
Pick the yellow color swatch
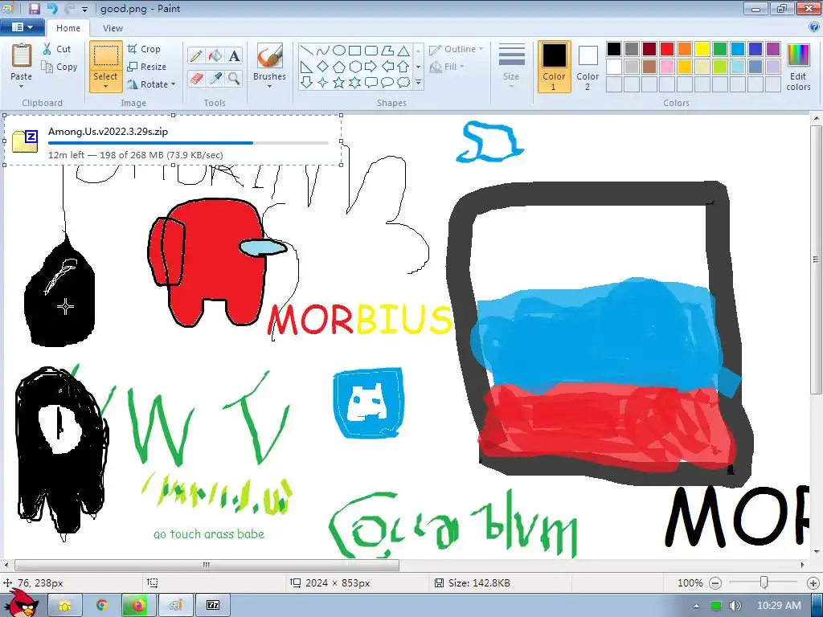pyautogui.click(x=702, y=49)
